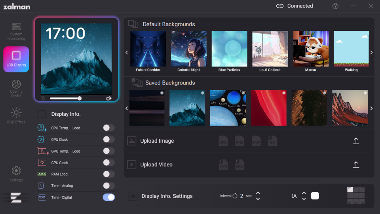Open the white text color swatch

pos(315,196)
